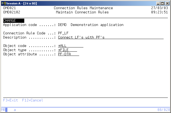
Task: Click the OM02102 program identifier
Action: point(11,12)
